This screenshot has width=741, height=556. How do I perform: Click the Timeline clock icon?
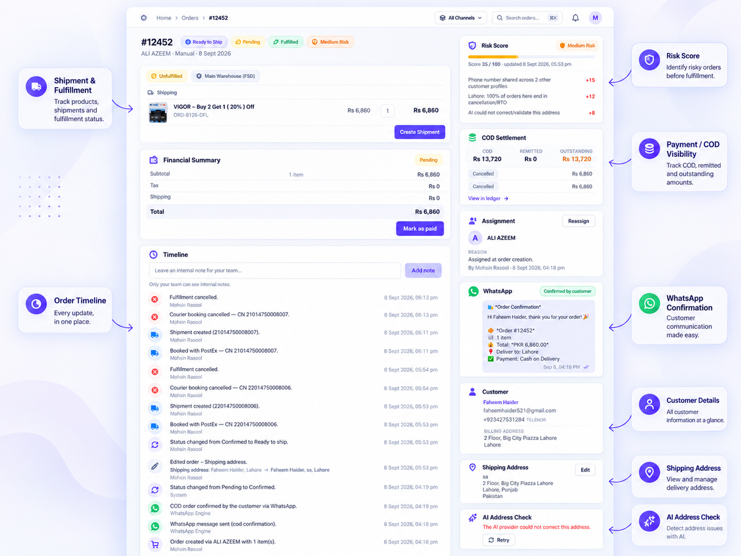(154, 255)
